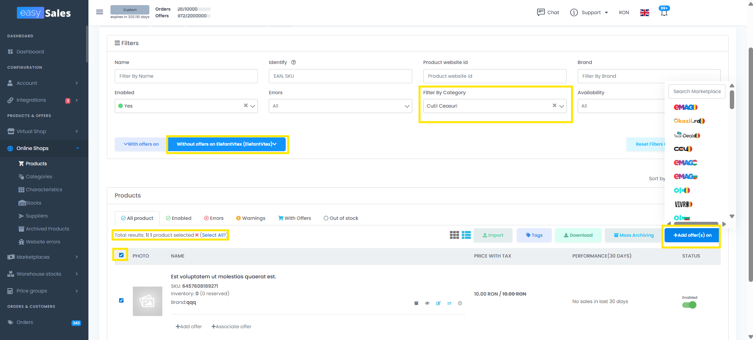
Task: Open Without offers on ElefantVtex dropdown
Action: click(227, 144)
